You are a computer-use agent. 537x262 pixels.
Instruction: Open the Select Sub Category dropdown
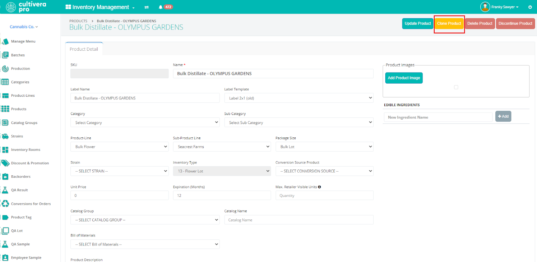pyautogui.click(x=299, y=122)
